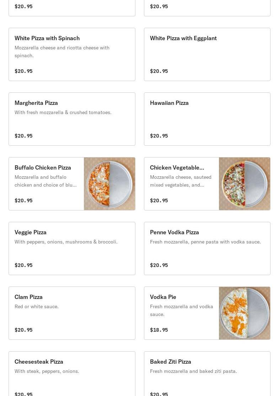Select the Cheesesteak Pizza title

point(39,362)
